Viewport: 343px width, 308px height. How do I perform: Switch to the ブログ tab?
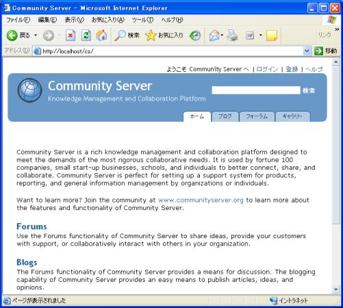coord(225,116)
